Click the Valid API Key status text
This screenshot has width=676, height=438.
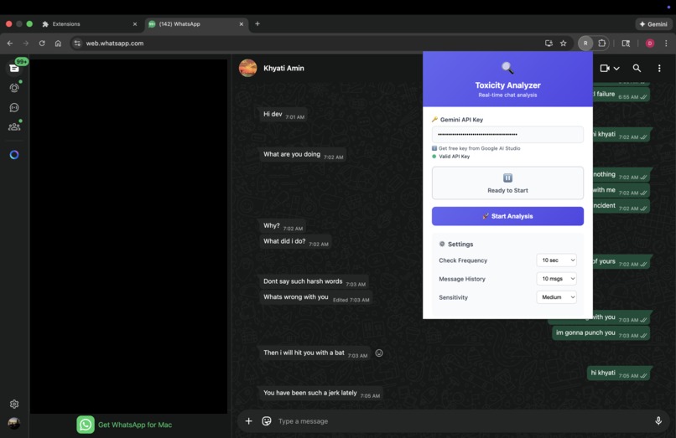point(454,157)
